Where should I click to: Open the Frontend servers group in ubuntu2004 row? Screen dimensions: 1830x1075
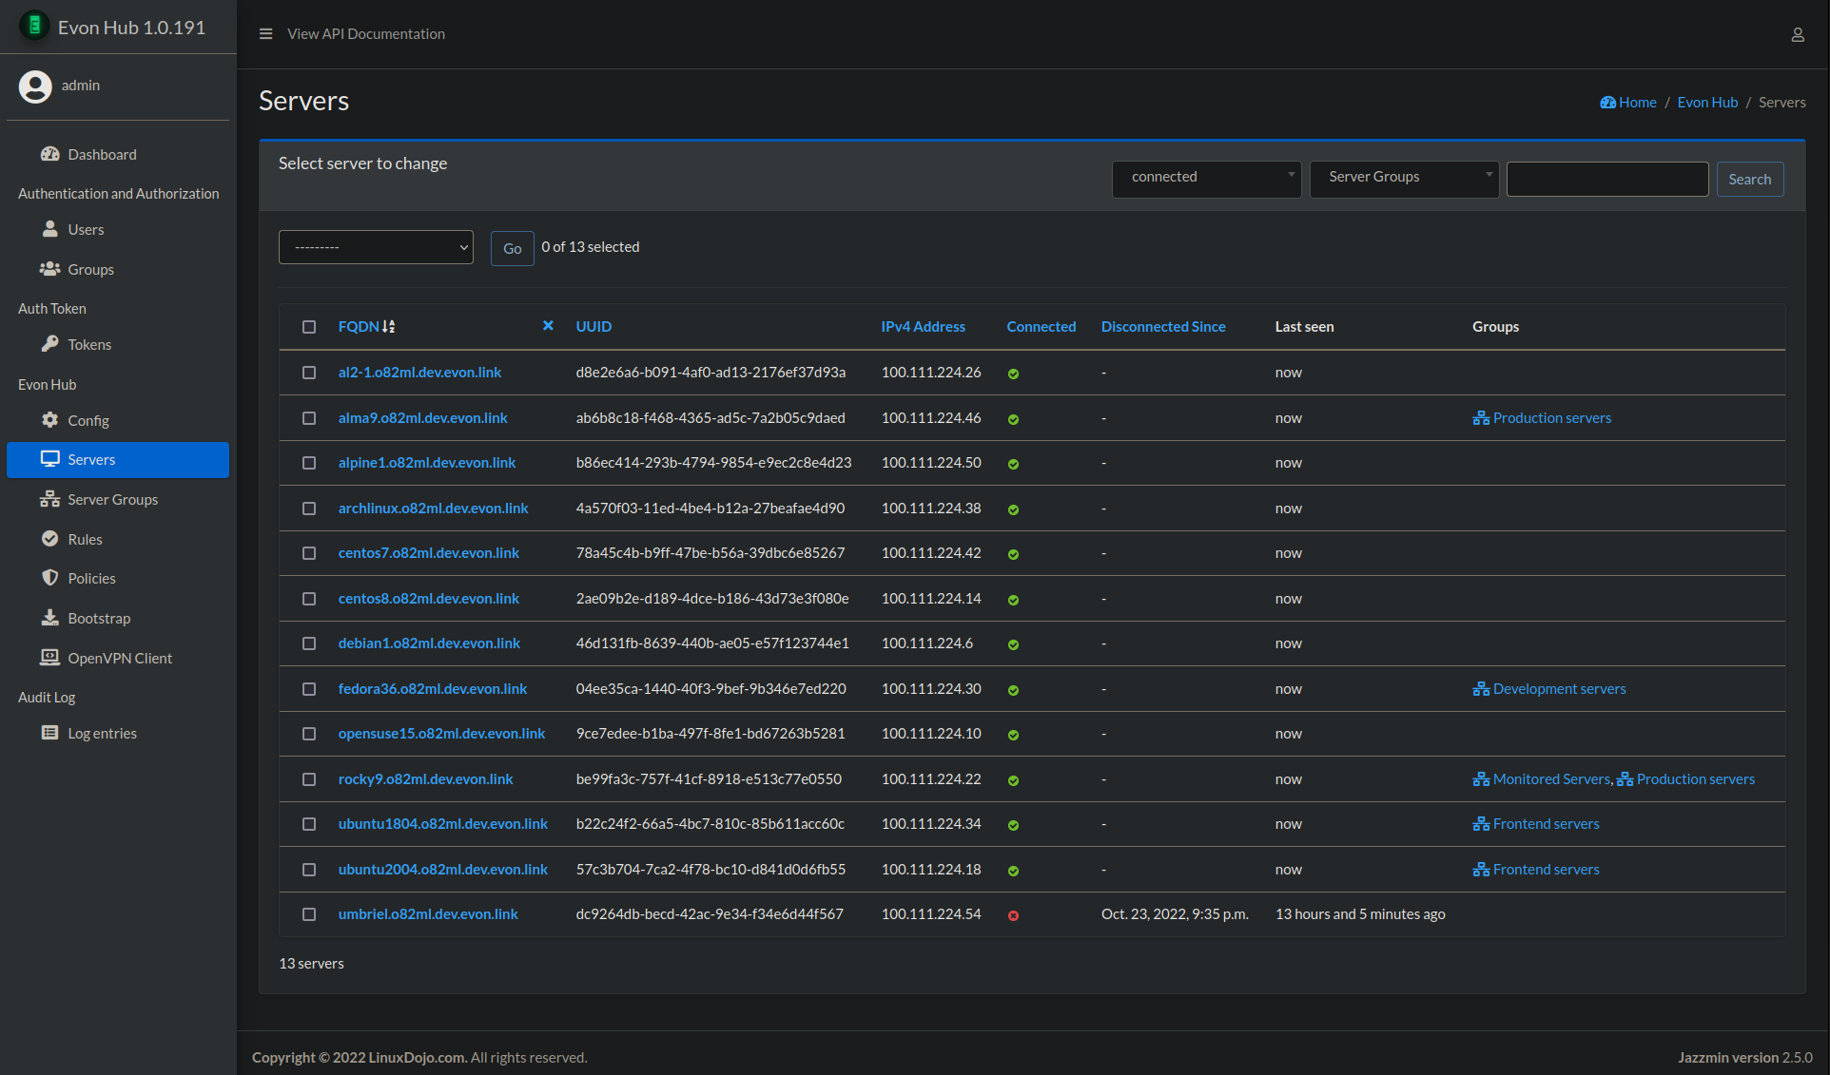point(1546,870)
